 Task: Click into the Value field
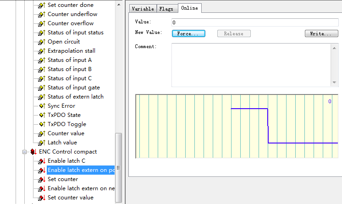coord(255,22)
